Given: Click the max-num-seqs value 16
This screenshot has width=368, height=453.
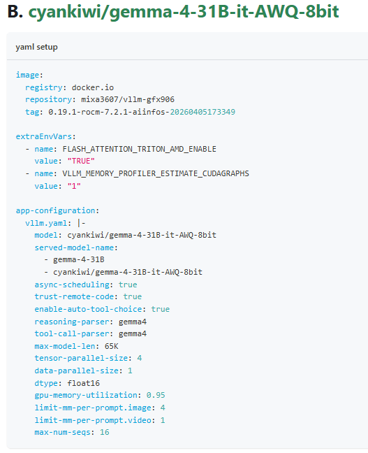Looking at the screenshot, I should (105, 433).
